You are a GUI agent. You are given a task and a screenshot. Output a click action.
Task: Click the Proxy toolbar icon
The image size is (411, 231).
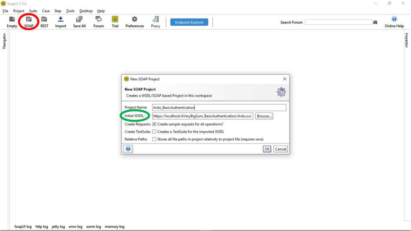(155, 19)
